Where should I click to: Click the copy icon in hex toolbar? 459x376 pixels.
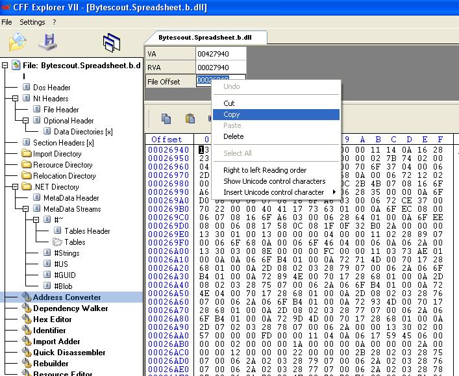[x=166, y=119]
